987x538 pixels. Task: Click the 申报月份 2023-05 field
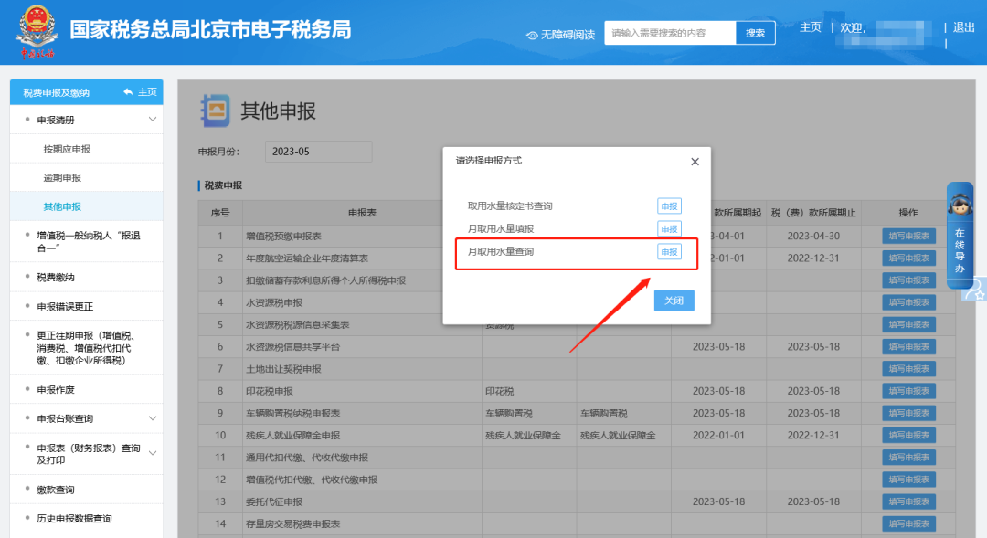click(319, 152)
